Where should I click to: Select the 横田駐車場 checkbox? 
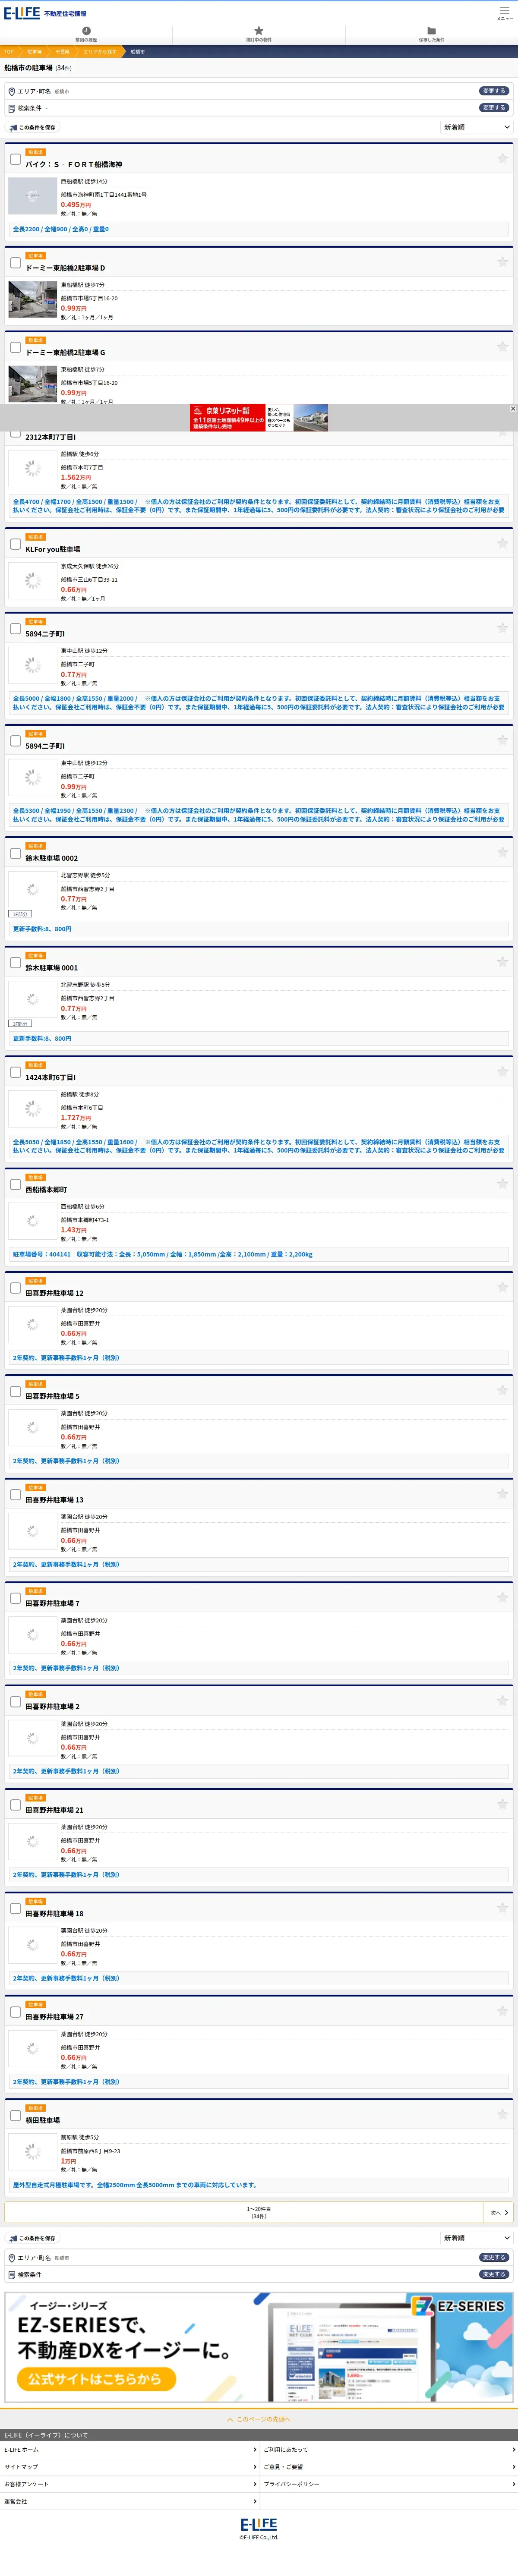(x=15, y=2115)
